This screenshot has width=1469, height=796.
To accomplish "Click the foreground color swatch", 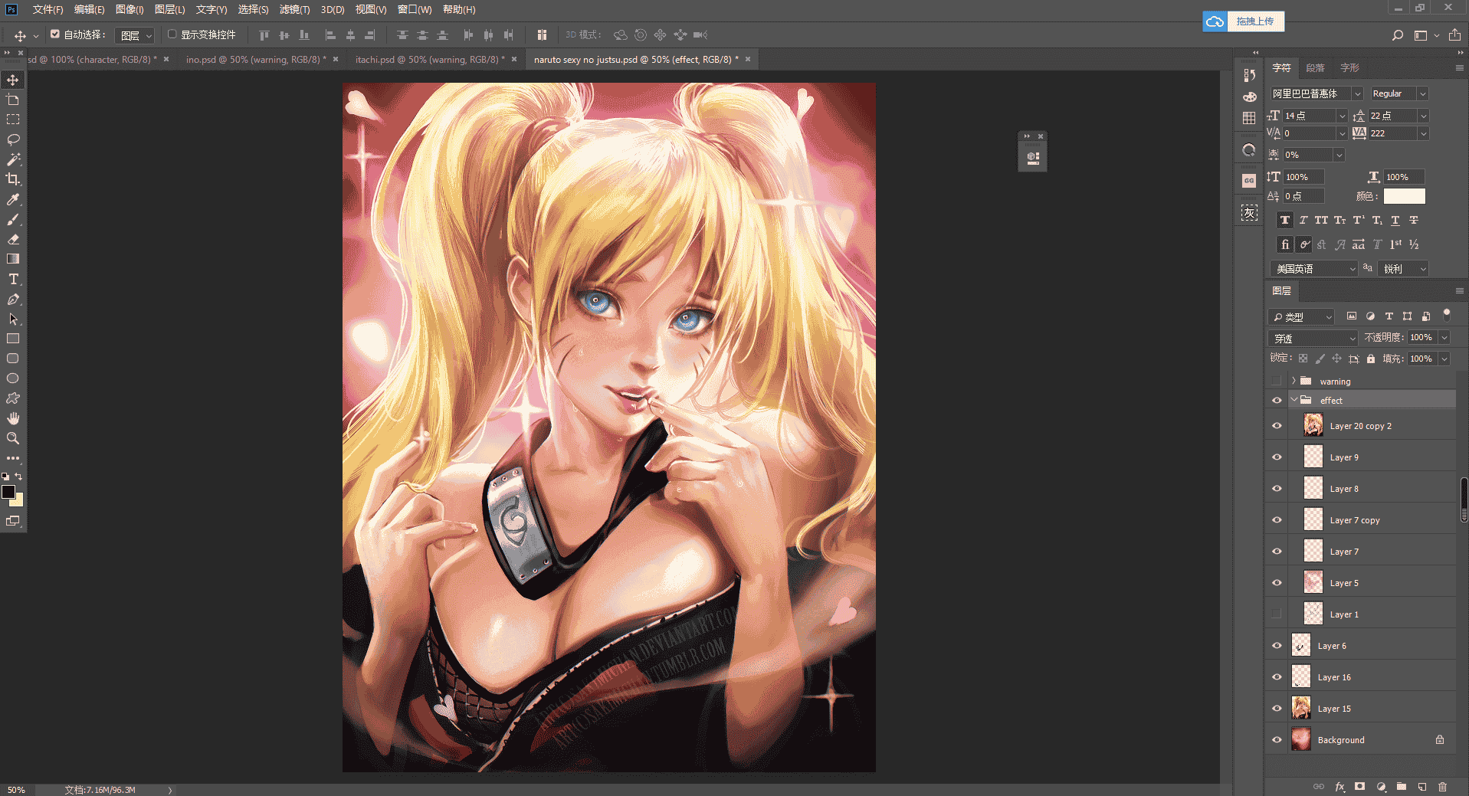I will 8,492.
